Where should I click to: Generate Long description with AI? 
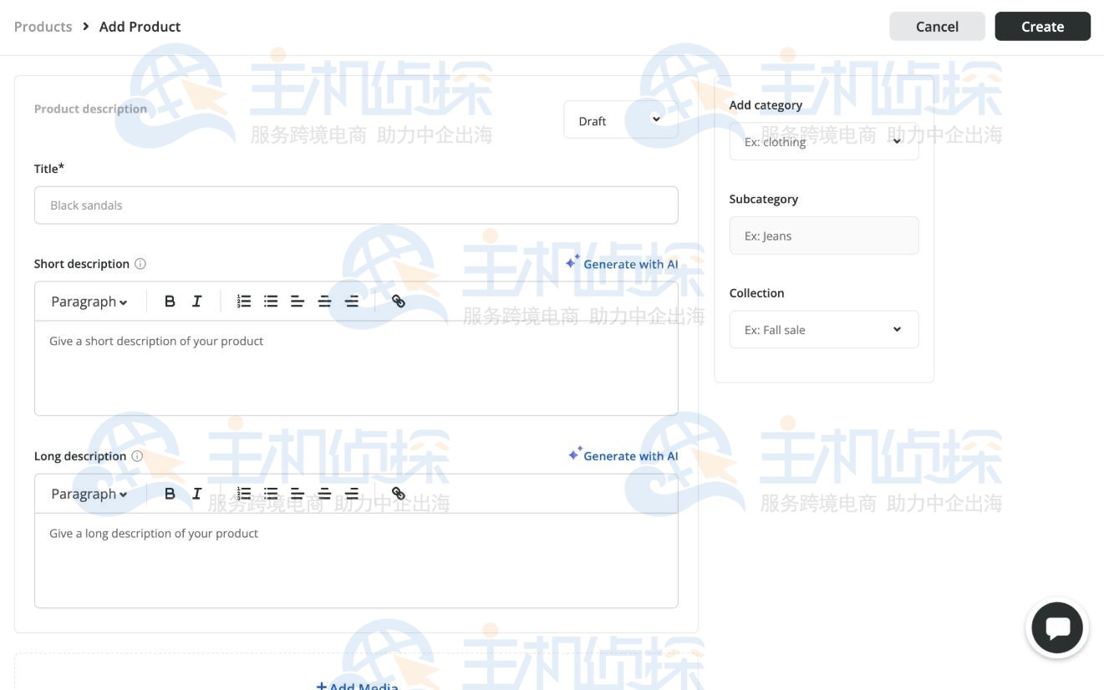click(x=623, y=455)
